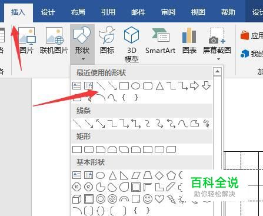Select the down block arrow shape
Image resolution: width=263 pixels, height=216 pixels.
[x=206, y=86]
